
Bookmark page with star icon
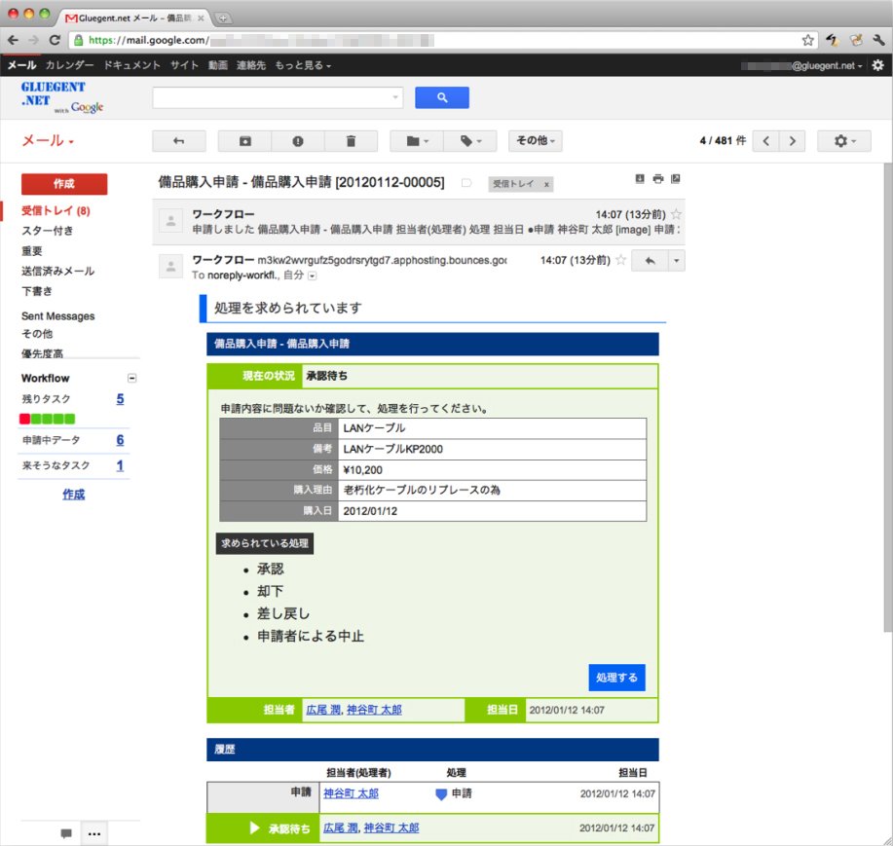click(807, 40)
